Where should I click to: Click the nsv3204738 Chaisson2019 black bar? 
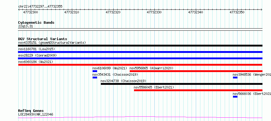[x=181, y=84]
